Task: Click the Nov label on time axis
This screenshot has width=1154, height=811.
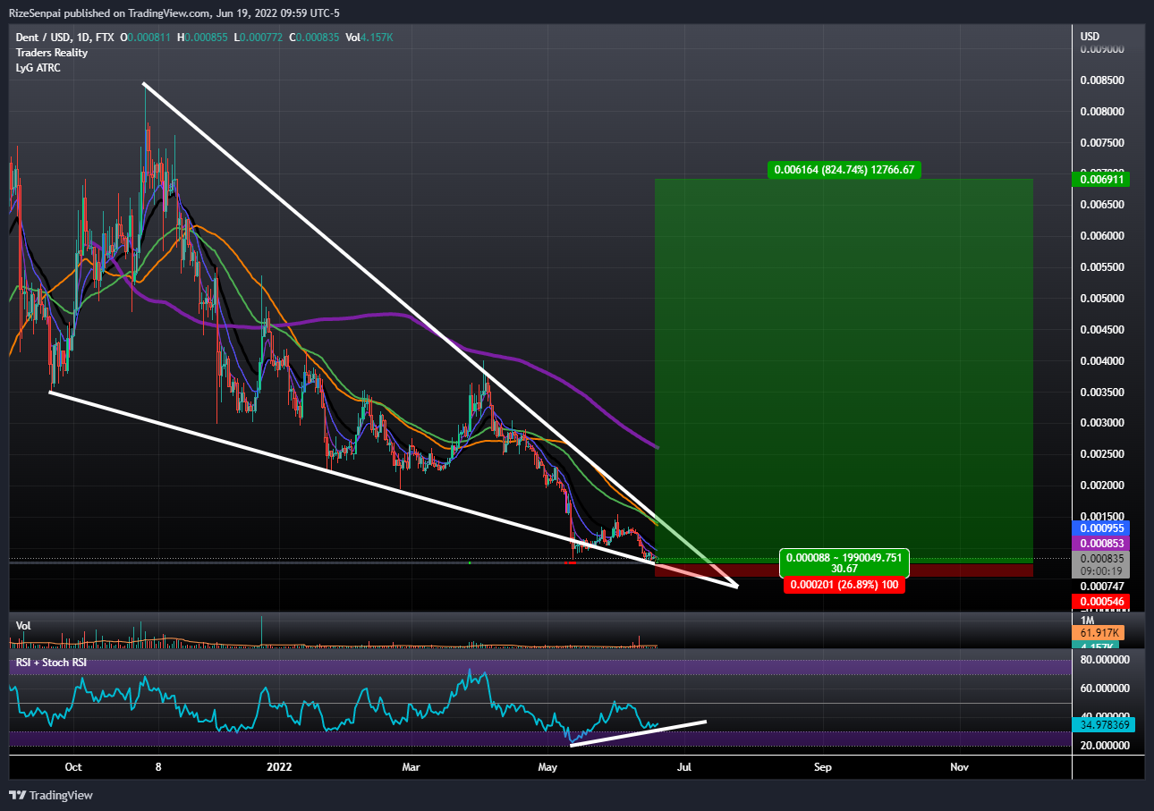Action: 960,767
